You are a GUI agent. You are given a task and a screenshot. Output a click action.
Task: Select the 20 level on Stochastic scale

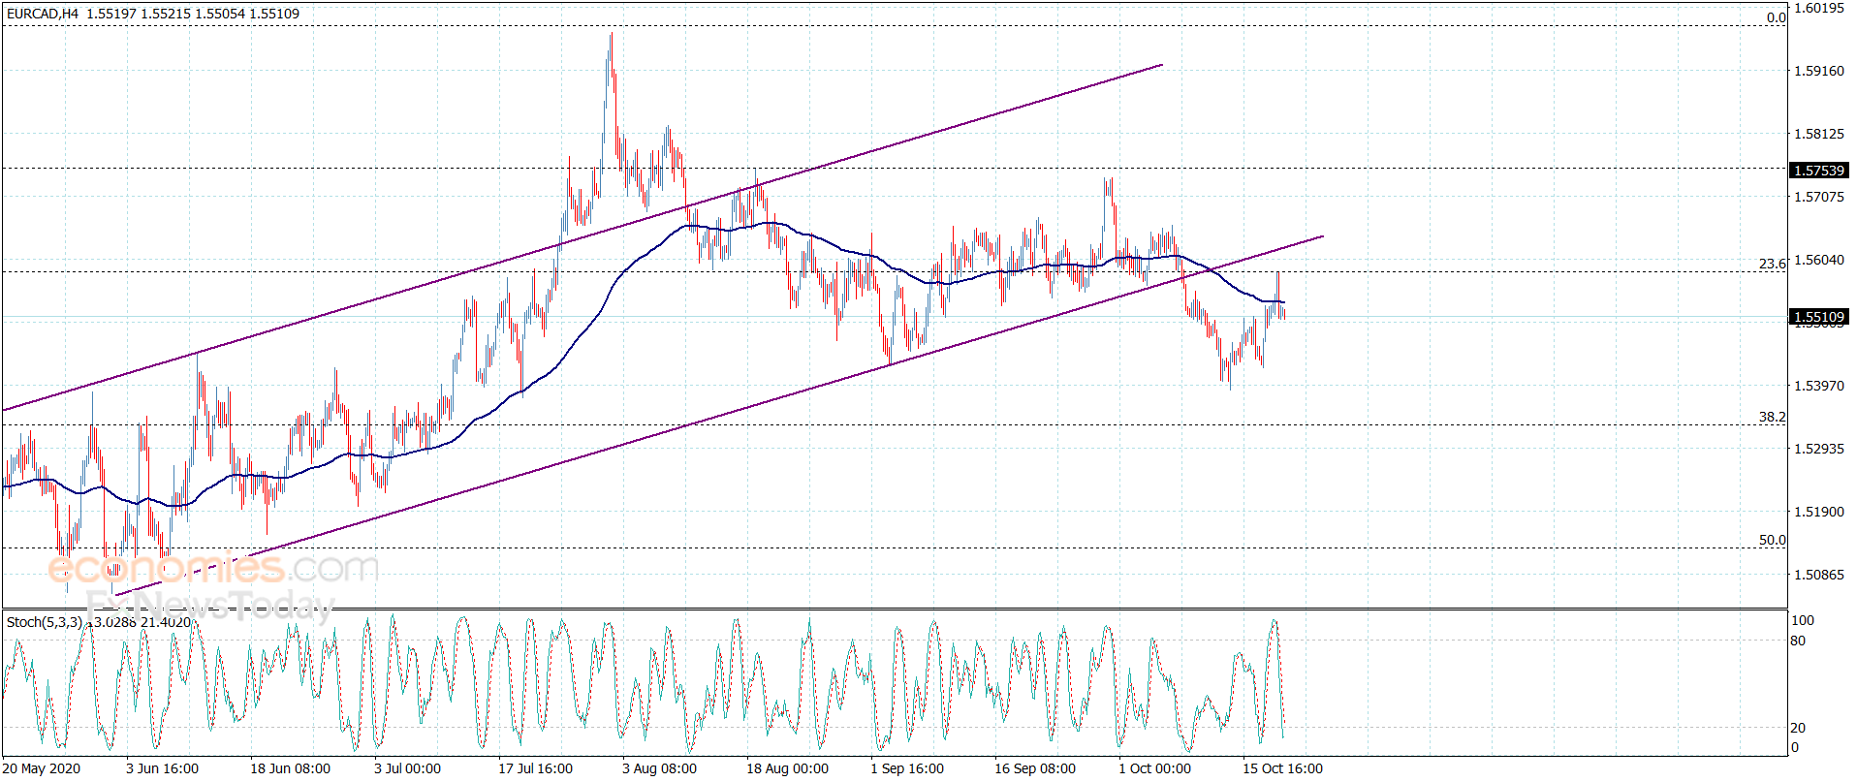pyautogui.click(x=1799, y=728)
